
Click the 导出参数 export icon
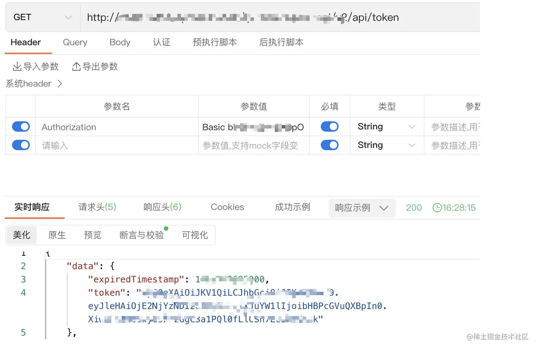tap(76, 66)
